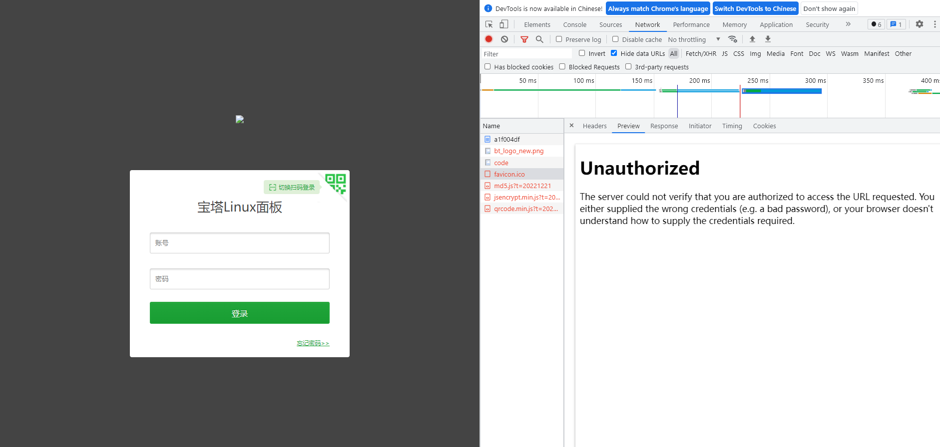Click the 账号 account input field
The image size is (940, 447).
pos(240,243)
